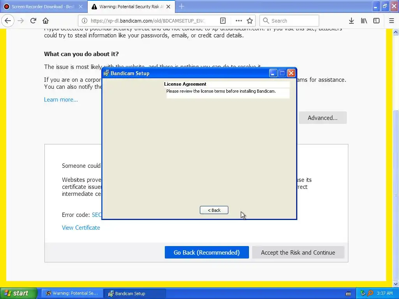Click the Bandicam Setup title bar icon
The image size is (399, 299).
pos(106,73)
